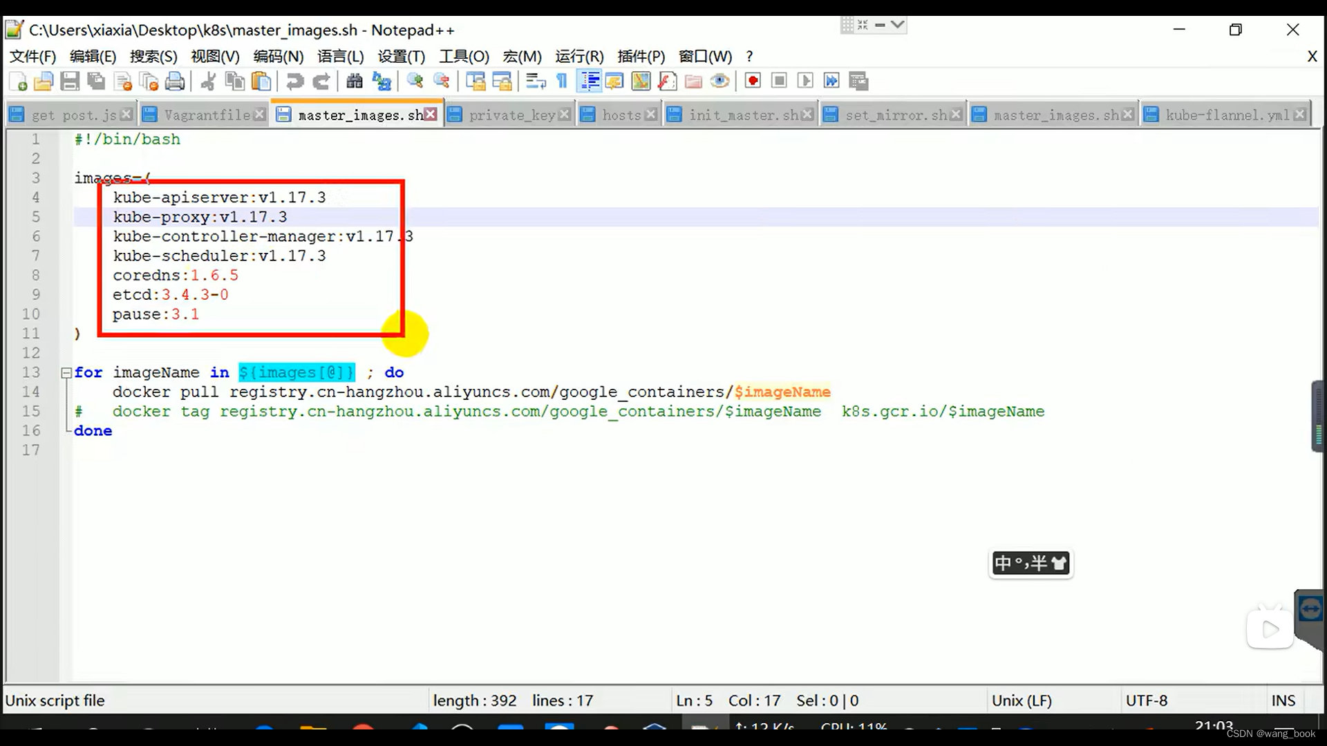Open dropdown arrow in title bar widget
The width and height of the screenshot is (1327, 746).
pyautogui.click(x=897, y=25)
